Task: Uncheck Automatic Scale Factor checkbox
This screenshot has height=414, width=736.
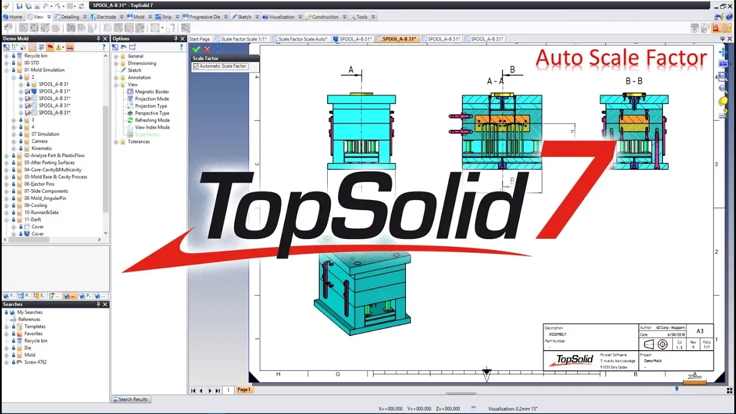Action: pos(196,66)
